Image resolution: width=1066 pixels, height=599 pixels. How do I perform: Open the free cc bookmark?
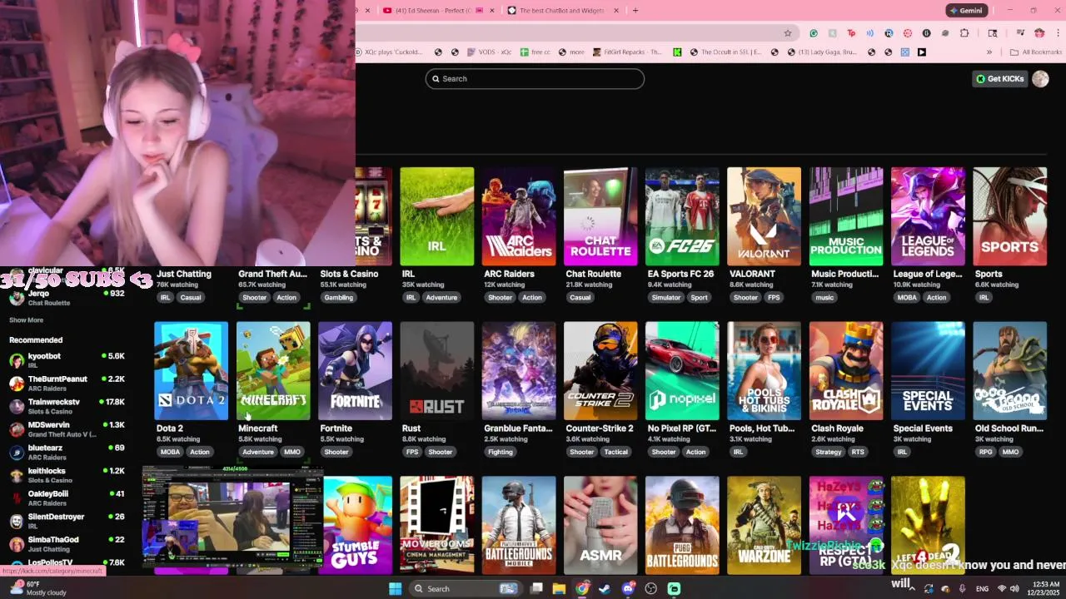click(535, 52)
